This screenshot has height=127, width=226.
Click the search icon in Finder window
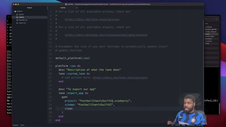point(216,19)
